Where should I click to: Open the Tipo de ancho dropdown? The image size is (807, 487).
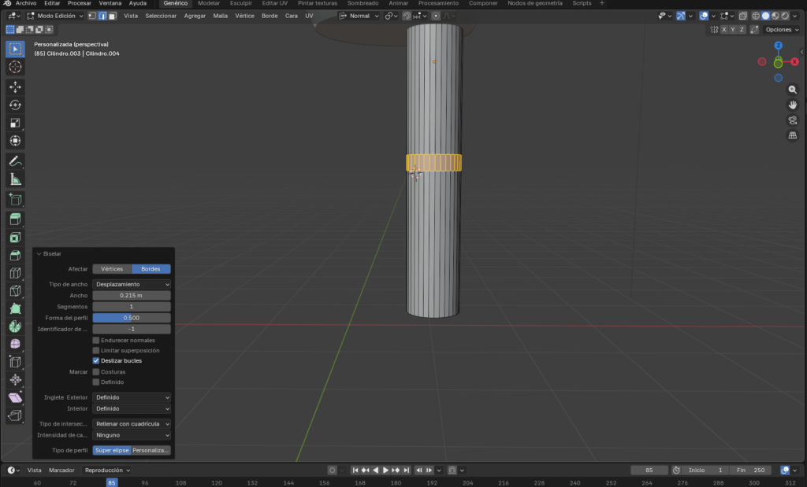(x=132, y=284)
